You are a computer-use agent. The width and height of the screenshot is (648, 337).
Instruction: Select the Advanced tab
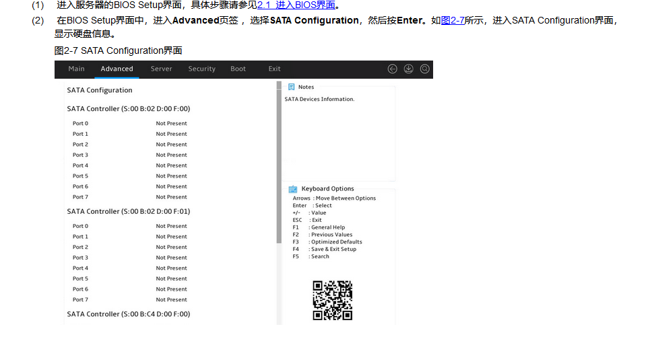pyautogui.click(x=117, y=69)
